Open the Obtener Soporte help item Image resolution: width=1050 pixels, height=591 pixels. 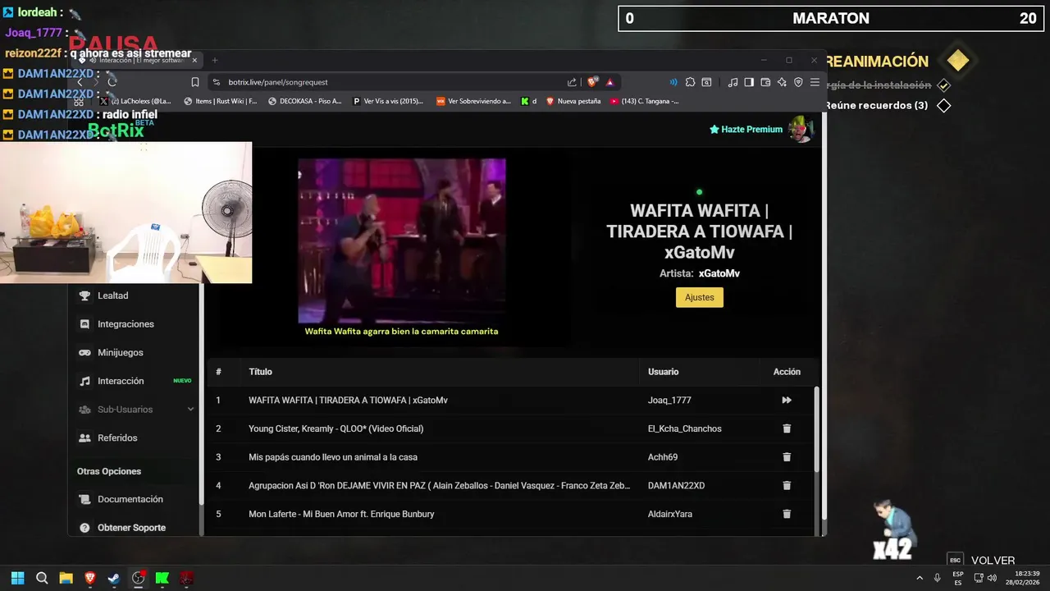click(131, 528)
